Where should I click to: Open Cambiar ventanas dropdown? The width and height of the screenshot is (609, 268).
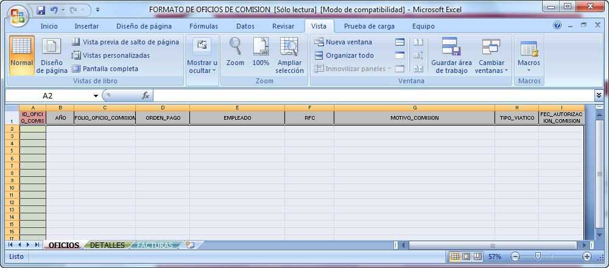491,55
